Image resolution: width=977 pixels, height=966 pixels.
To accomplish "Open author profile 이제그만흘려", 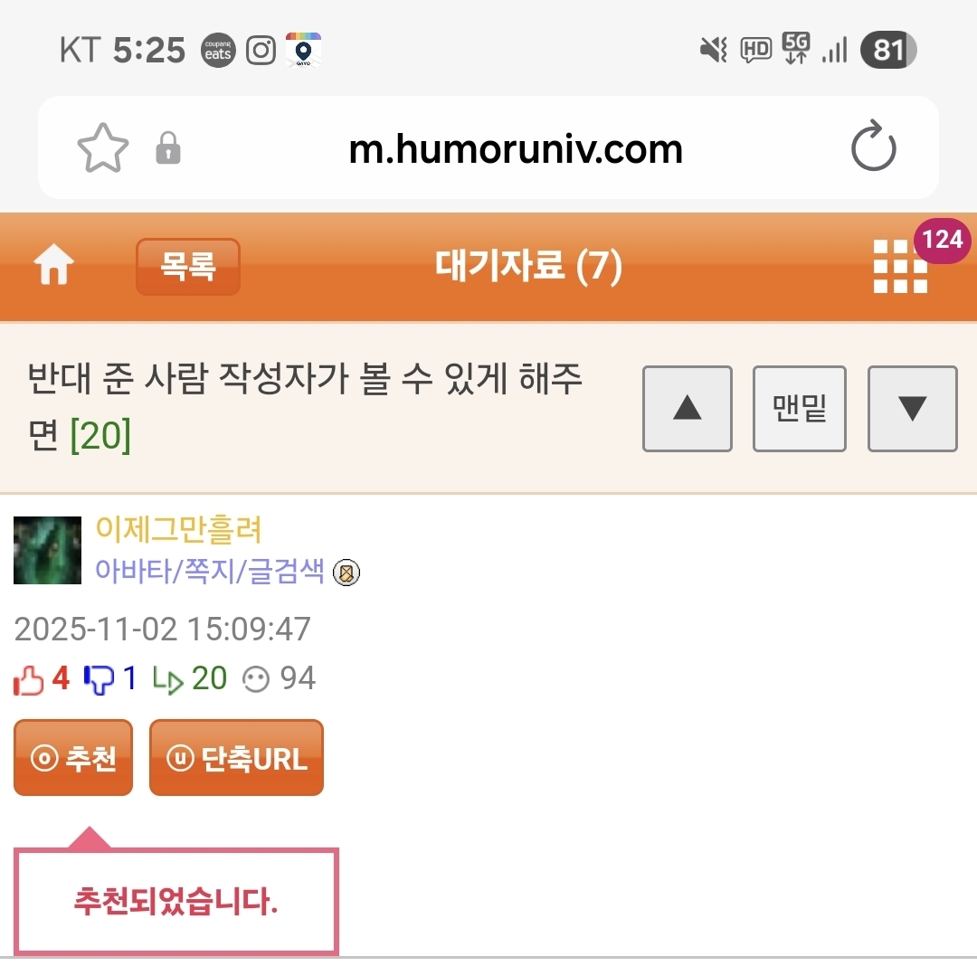I will [x=178, y=530].
